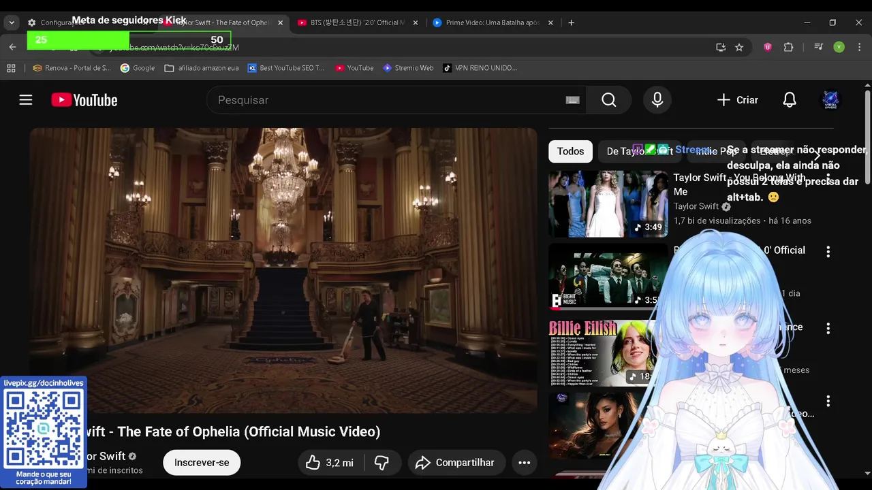Select the Todos filter chip
This screenshot has height=490, width=872.
click(x=571, y=151)
